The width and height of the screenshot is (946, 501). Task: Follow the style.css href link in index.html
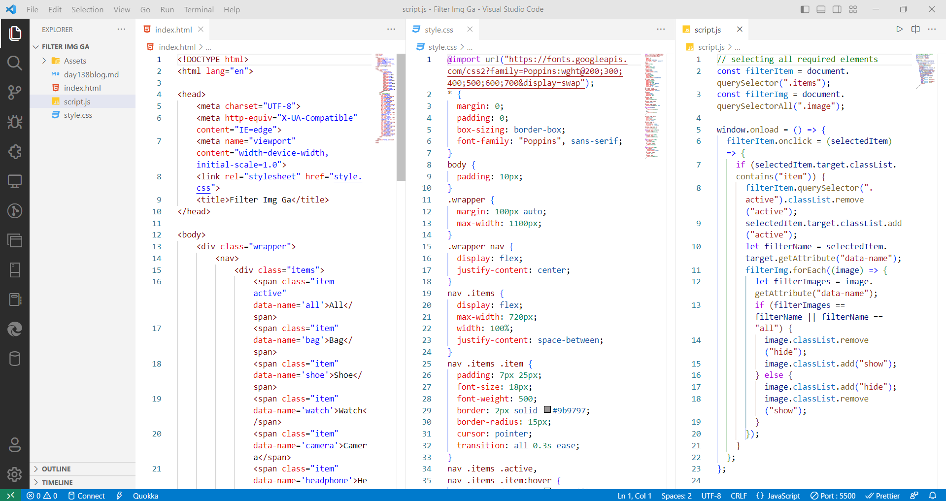tap(348, 176)
